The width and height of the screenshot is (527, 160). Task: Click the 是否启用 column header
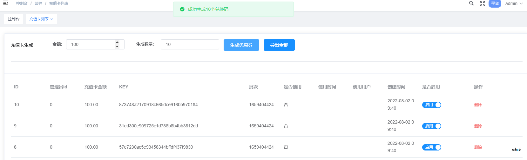click(x=431, y=87)
